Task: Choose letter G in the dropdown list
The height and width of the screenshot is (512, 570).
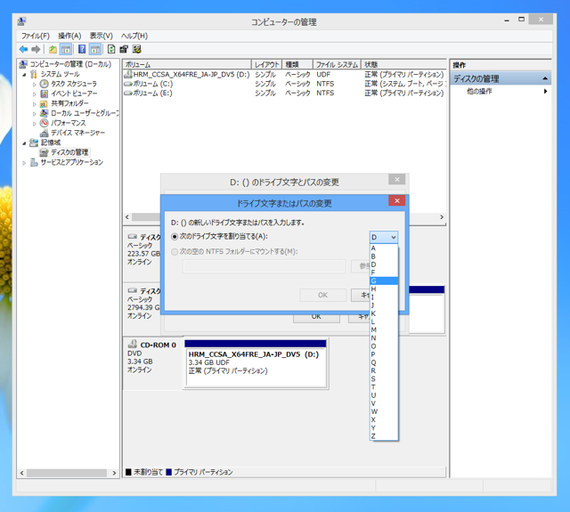Action: coord(384,280)
